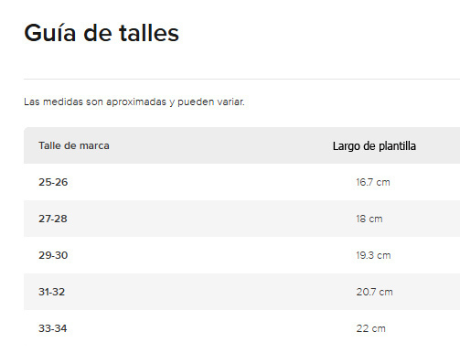Viewport: 460px width, 353px height.
Task: Click the word "plantilla" in the header
Action: [x=397, y=146]
